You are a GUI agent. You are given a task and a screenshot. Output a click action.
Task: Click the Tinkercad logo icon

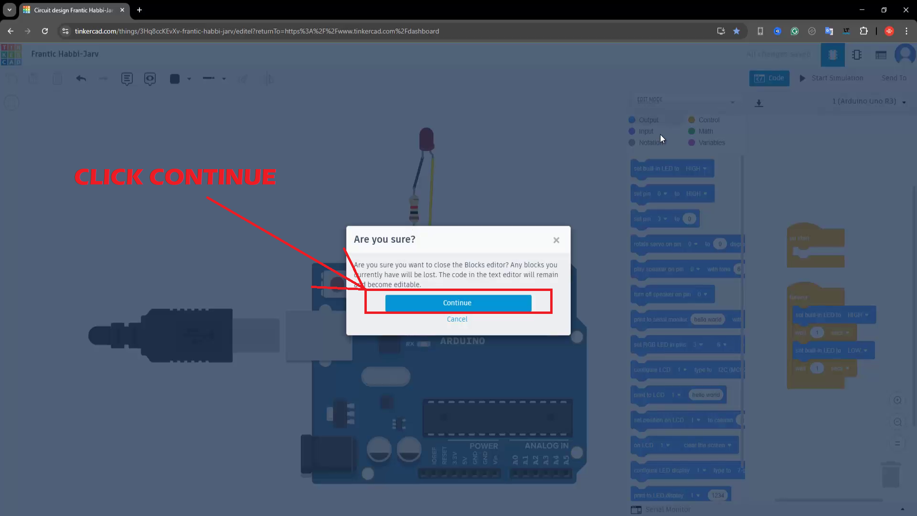pos(11,54)
